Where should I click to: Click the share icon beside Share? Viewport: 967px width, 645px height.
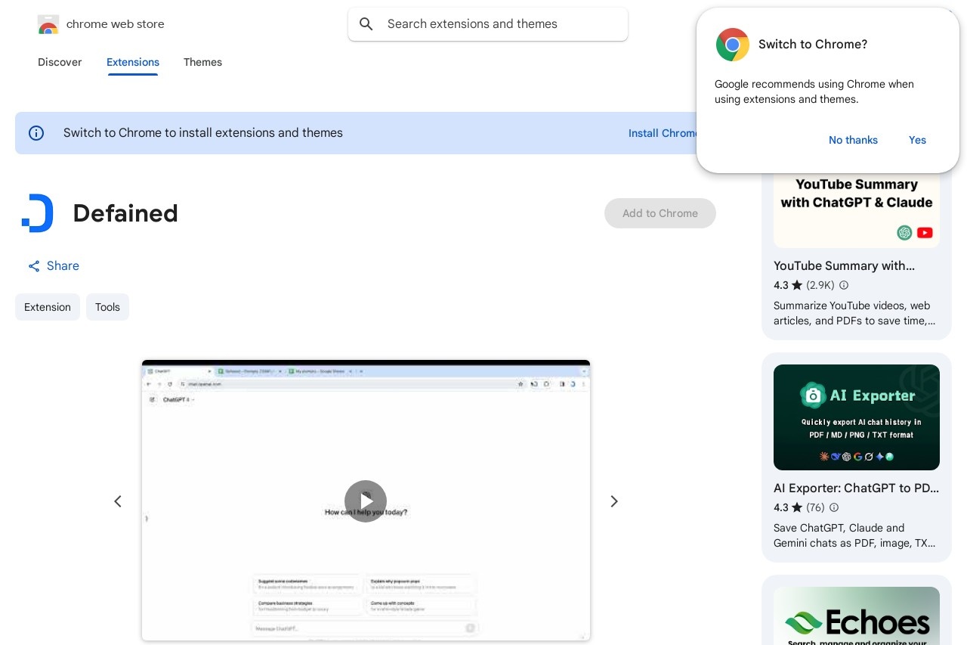click(34, 266)
